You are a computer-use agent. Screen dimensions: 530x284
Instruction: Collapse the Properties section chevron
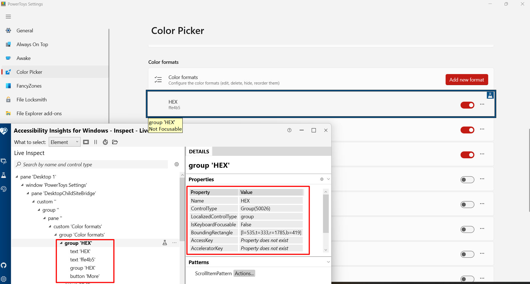(x=328, y=179)
